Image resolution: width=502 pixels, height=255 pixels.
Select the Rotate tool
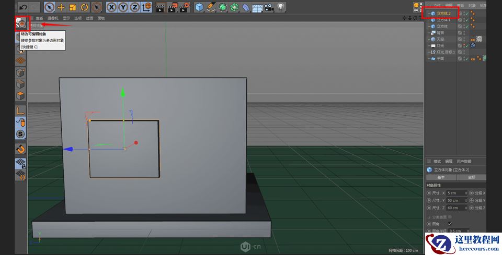85,7
